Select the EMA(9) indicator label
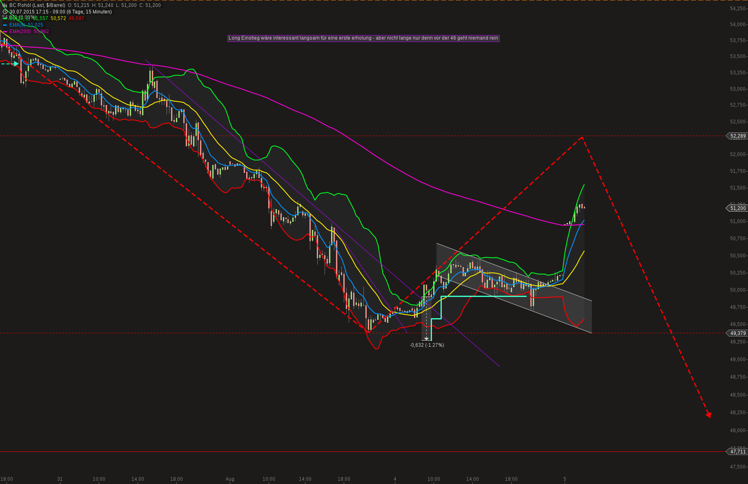The height and width of the screenshot is (484, 748). (x=17, y=25)
